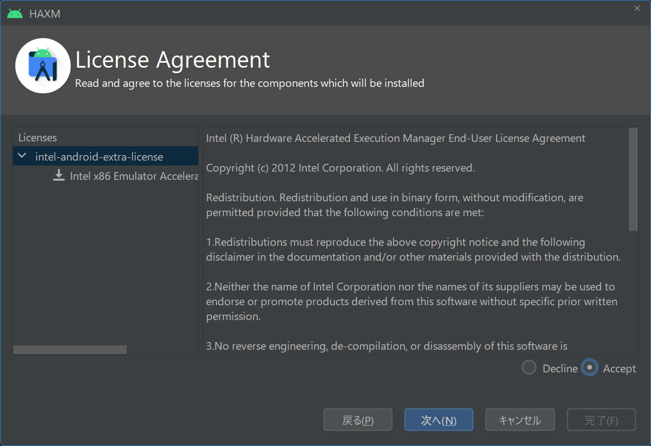Select the Decline radio button
This screenshot has width=651, height=446.
(529, 368)
